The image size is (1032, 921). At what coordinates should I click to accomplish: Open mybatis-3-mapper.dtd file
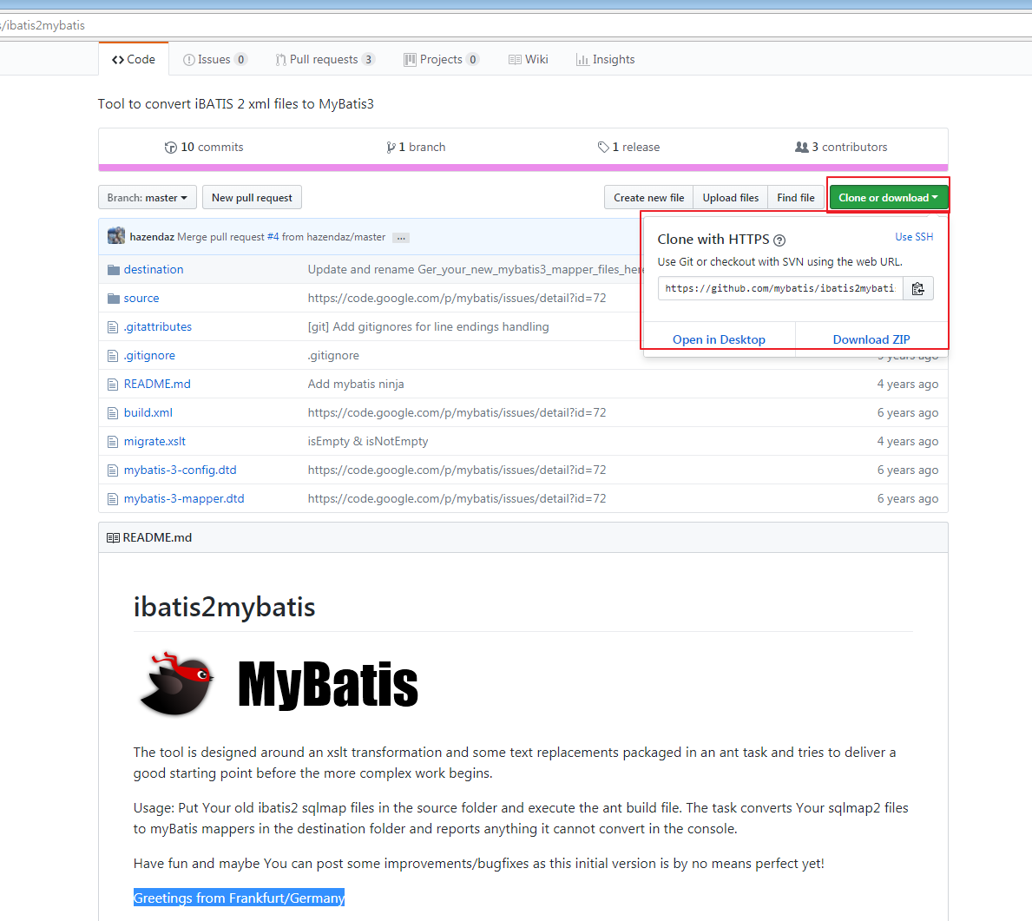pos(184,498)
